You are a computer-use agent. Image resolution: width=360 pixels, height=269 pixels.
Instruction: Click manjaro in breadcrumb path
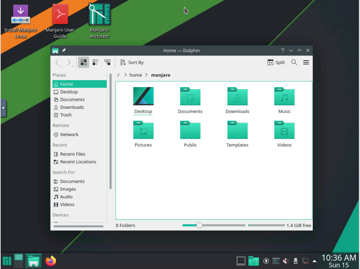click(160, 75)
